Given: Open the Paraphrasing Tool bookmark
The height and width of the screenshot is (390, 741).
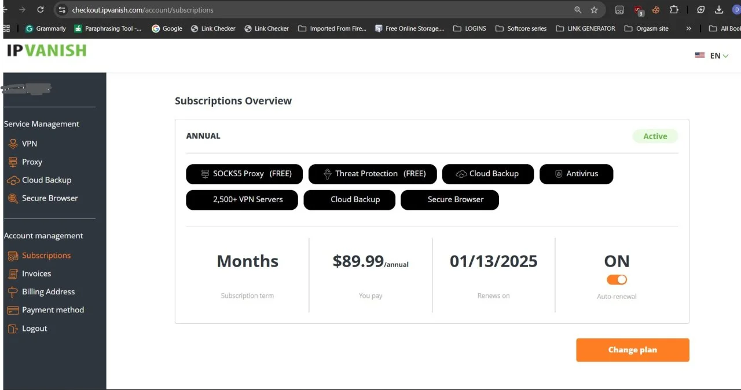Looking at the screenshot, I should [x=108, y=28].
